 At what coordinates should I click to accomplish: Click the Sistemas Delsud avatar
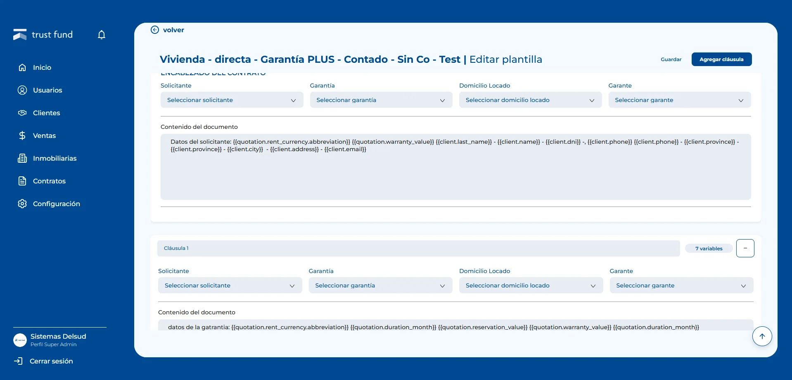coord(20,340)
